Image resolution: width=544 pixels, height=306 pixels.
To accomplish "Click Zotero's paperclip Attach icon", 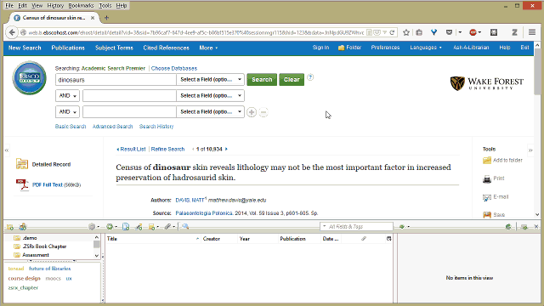I will pos(167,227).
